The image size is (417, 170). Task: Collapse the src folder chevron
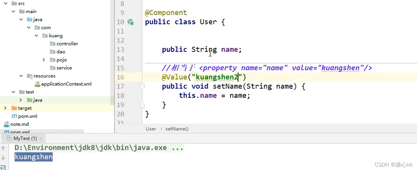(x=5, y=3)
